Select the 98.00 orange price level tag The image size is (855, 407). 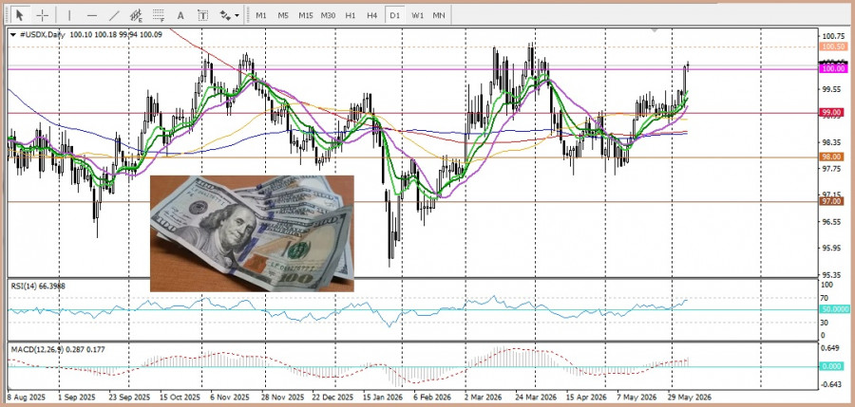click(x=833, y=157)
